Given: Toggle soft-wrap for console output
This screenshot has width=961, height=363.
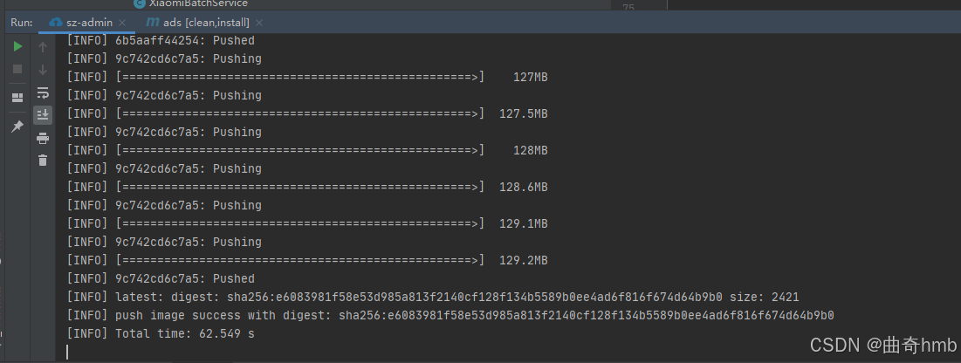Looking at the screenshot, I should click(42, 92).
